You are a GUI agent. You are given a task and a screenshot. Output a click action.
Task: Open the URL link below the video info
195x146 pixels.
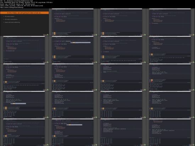12,7
